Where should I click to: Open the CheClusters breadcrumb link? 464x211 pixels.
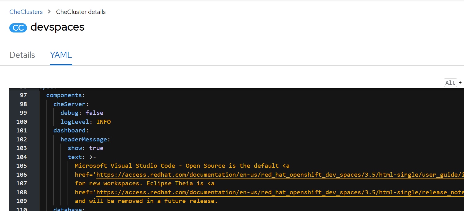coord(26,12)
